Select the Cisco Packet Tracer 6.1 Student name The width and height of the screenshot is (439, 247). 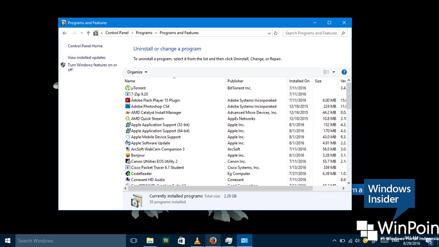click(157, 167)
